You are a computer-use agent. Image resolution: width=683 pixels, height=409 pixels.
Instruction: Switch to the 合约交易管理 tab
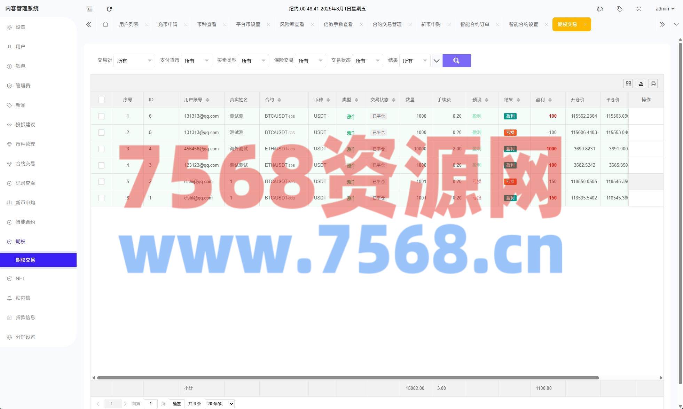coord(387,24)
